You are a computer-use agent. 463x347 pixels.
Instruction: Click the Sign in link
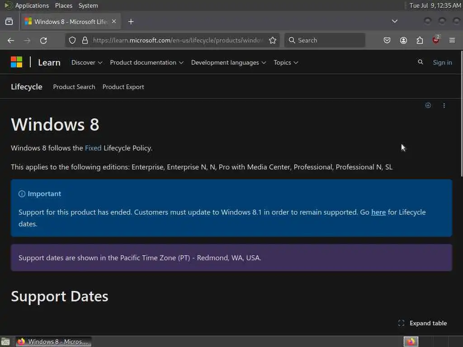point(442,62)
